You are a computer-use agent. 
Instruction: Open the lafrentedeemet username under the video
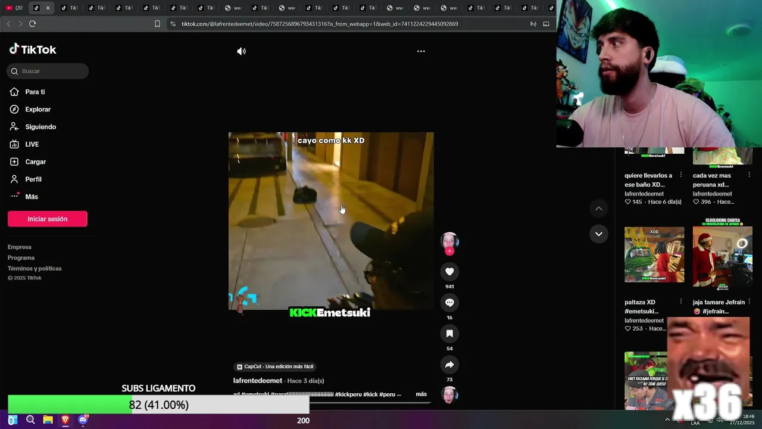[258, 381]
